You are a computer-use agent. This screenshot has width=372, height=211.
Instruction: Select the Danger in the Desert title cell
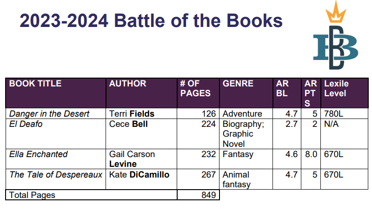coord(56,113)
